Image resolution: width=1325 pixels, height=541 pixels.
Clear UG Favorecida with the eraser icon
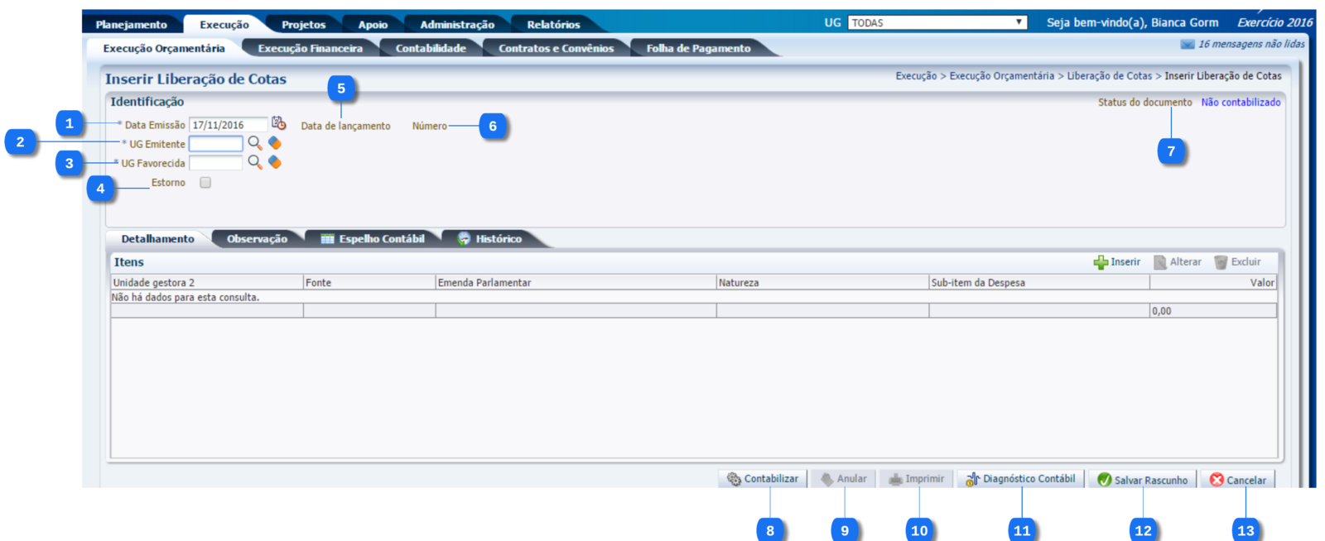[275, 162]
